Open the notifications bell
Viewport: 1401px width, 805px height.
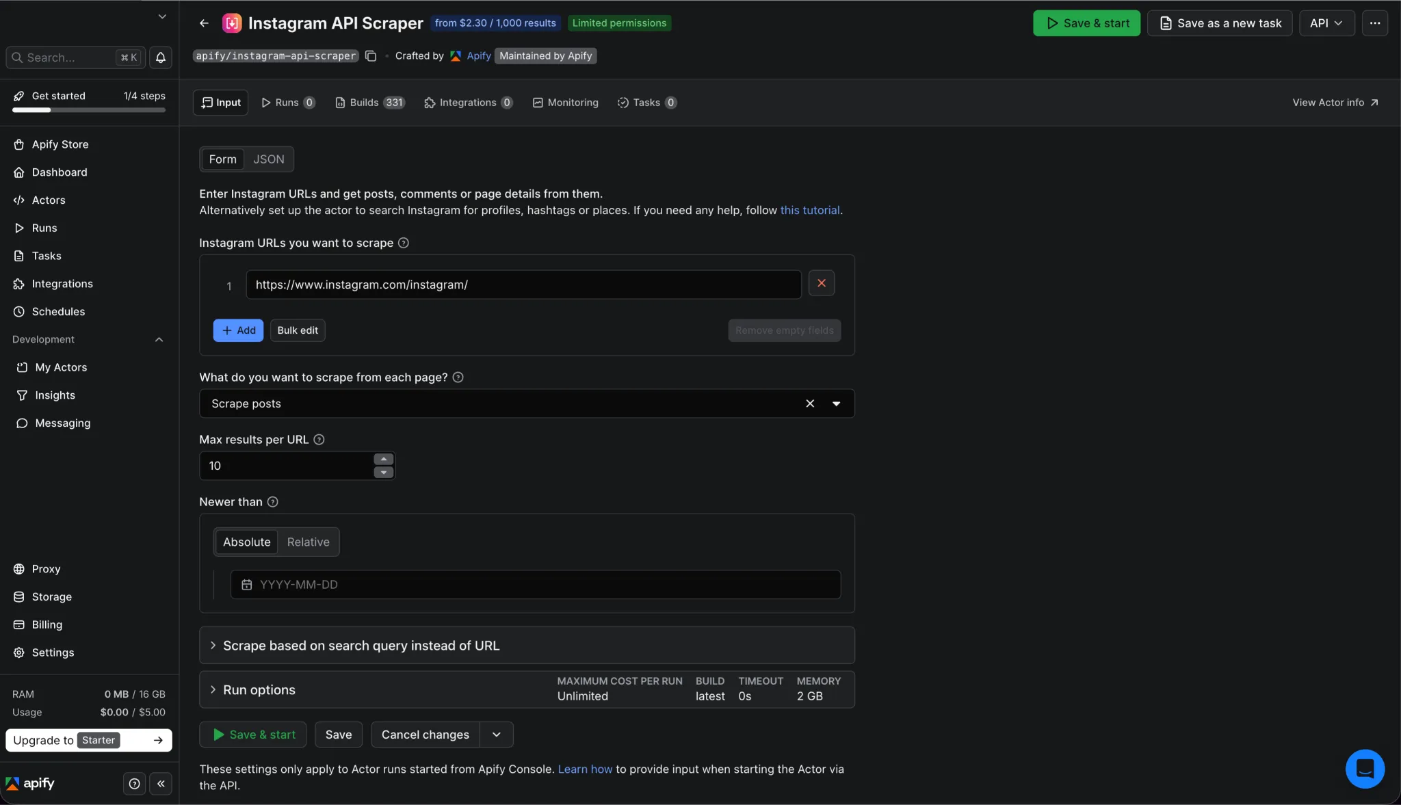click(161, 57)
